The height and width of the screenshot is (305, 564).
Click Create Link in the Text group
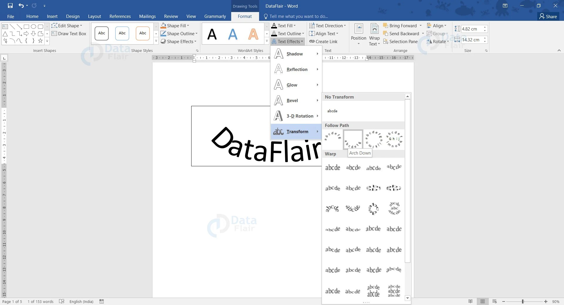(323, 41)
